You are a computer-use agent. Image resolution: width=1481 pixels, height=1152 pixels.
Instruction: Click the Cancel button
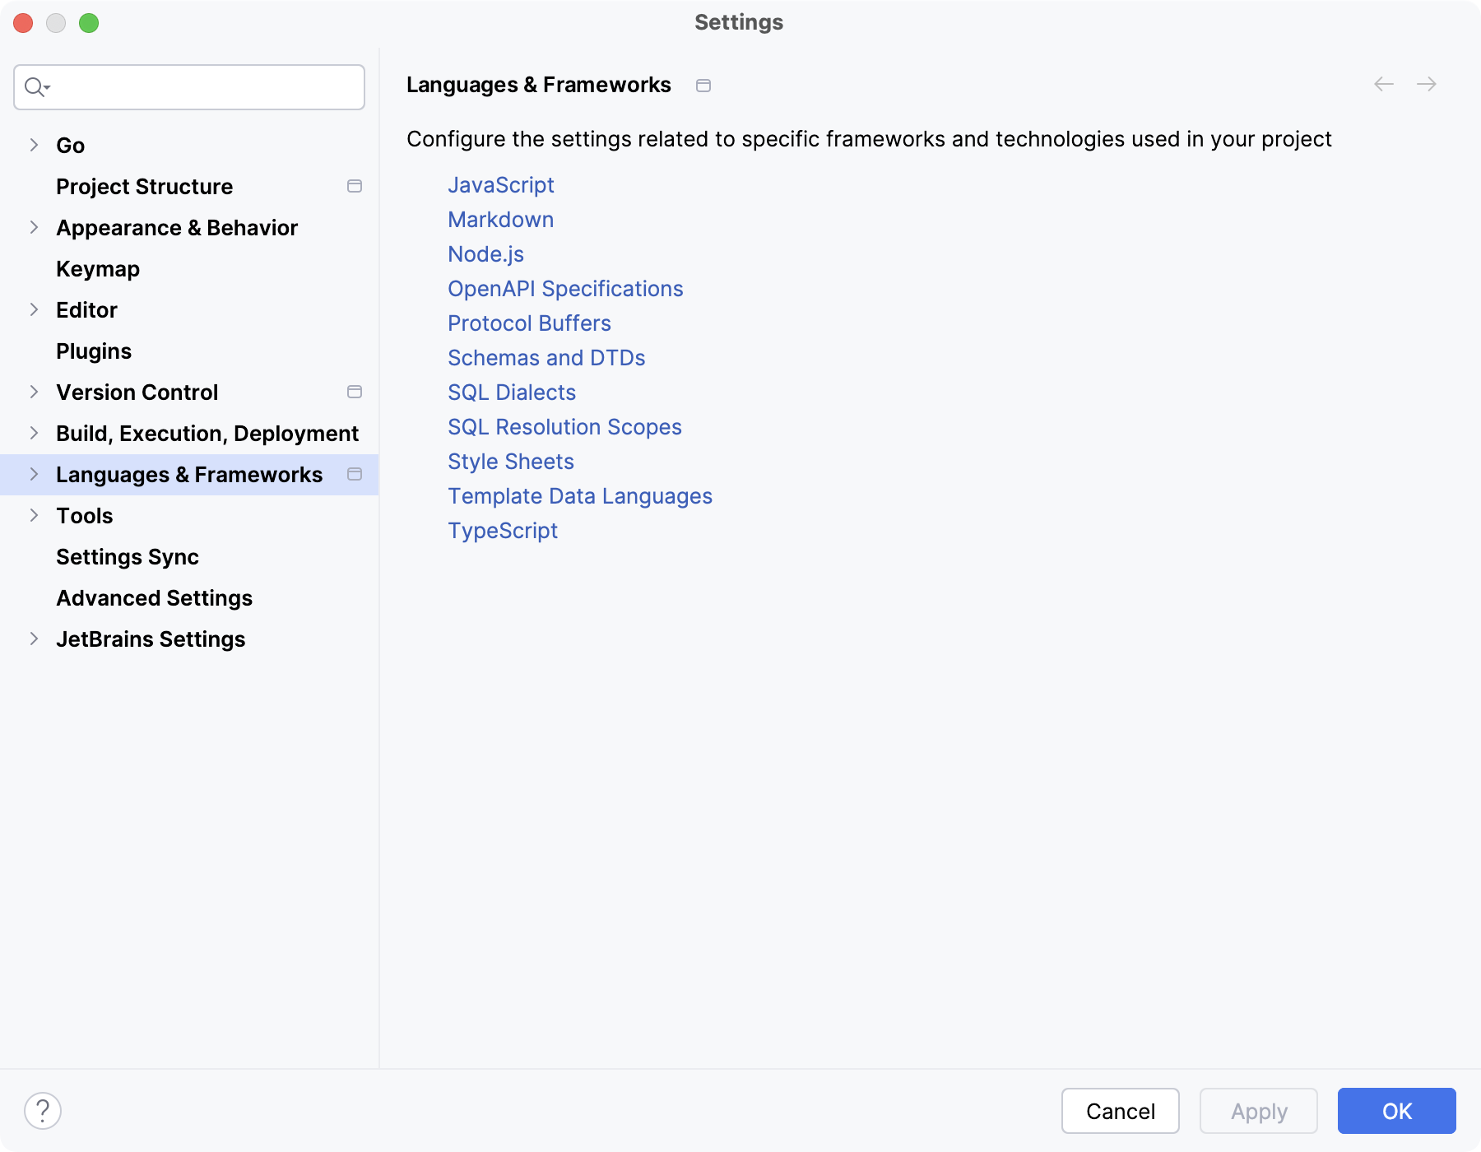pos(1120,1111)
